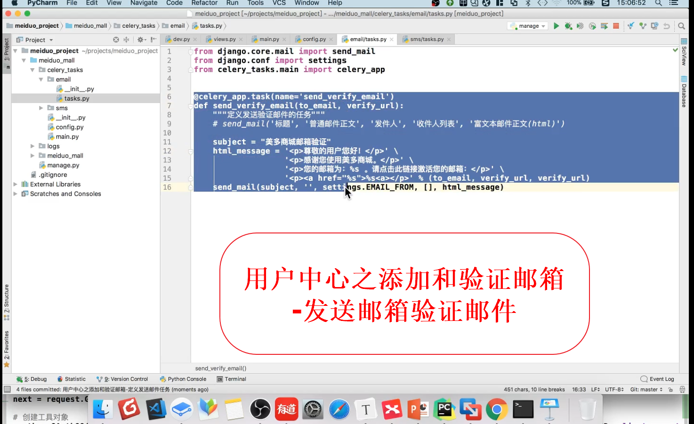
Task: Collapse all in Project panel
Action: 126,40
